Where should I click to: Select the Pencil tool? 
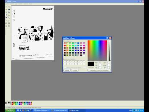[6, 15]
